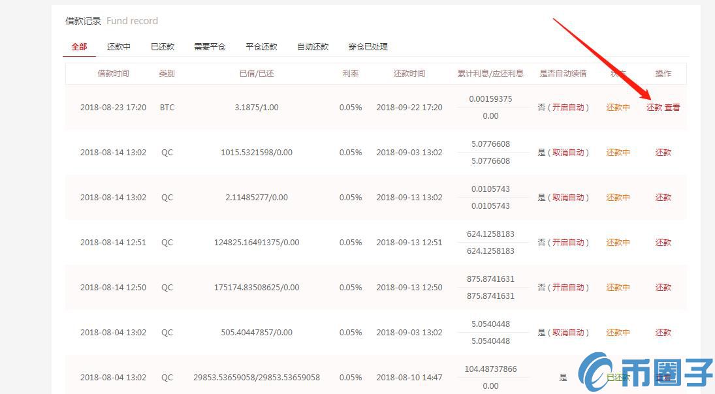Click the amount 29853.53659058/29853.53659058
The height and width of the screenshot is (394, 715).
click(x=257, y=378)
